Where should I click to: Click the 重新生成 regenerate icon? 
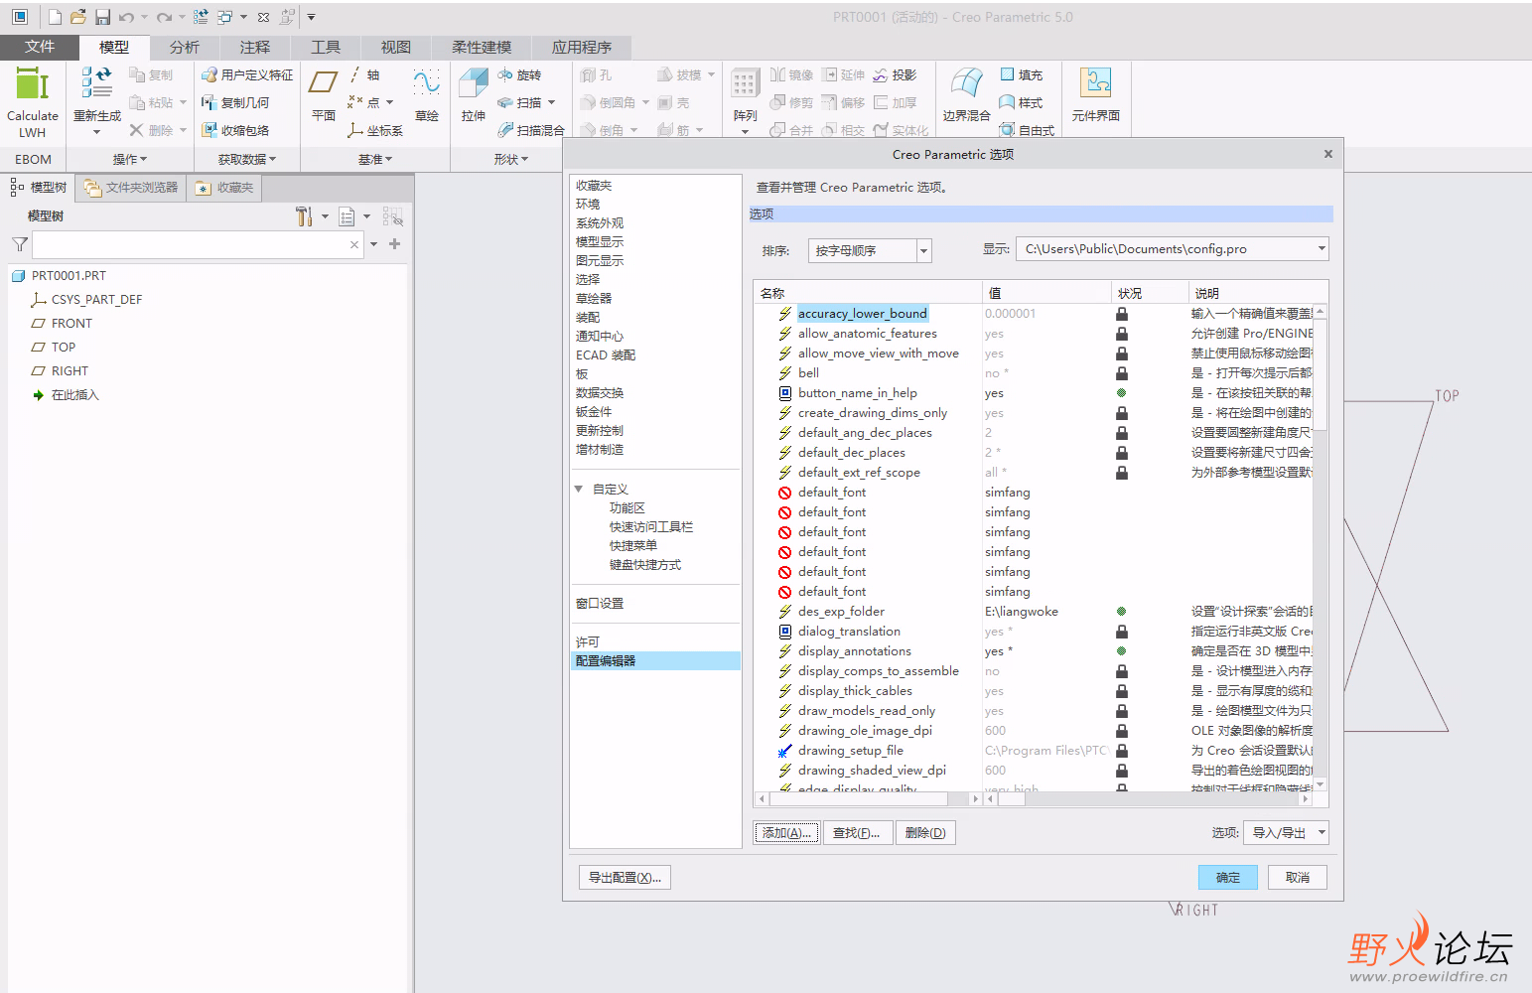tap(96, 83)
